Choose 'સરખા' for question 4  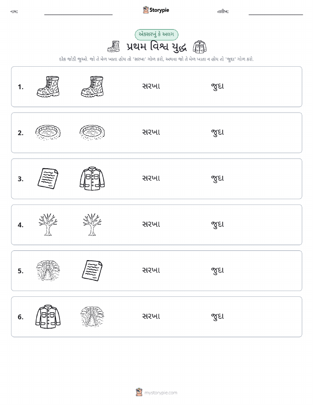point(151,224)
